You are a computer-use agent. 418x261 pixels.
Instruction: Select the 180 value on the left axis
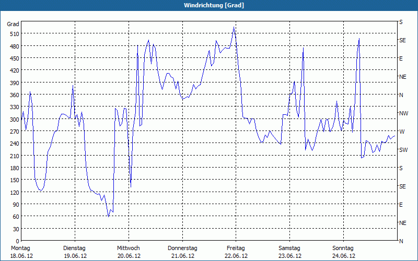[x=15, y=168]
